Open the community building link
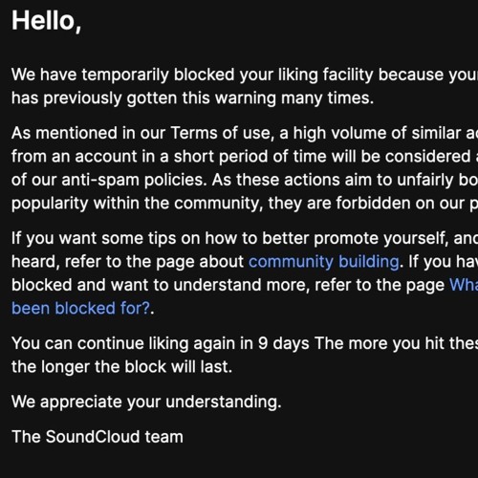The height and width of the screenshot is (478, 478). [324, 262]
